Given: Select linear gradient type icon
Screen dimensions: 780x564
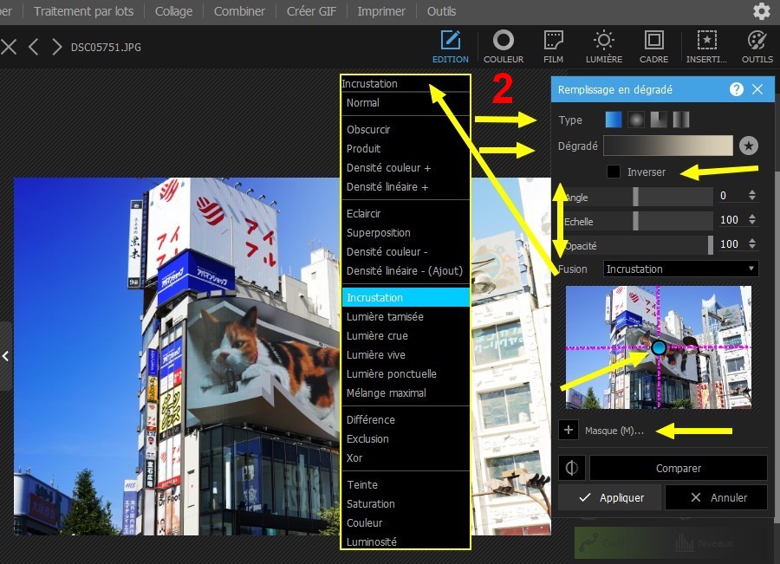Looking at the screenshot, I should coord(614,120).
